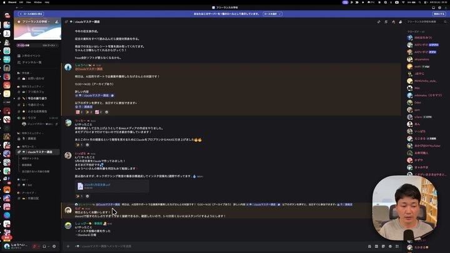450x253 pixels.
Task: Open the Threads icon in channel header
Action: [379, 22]
